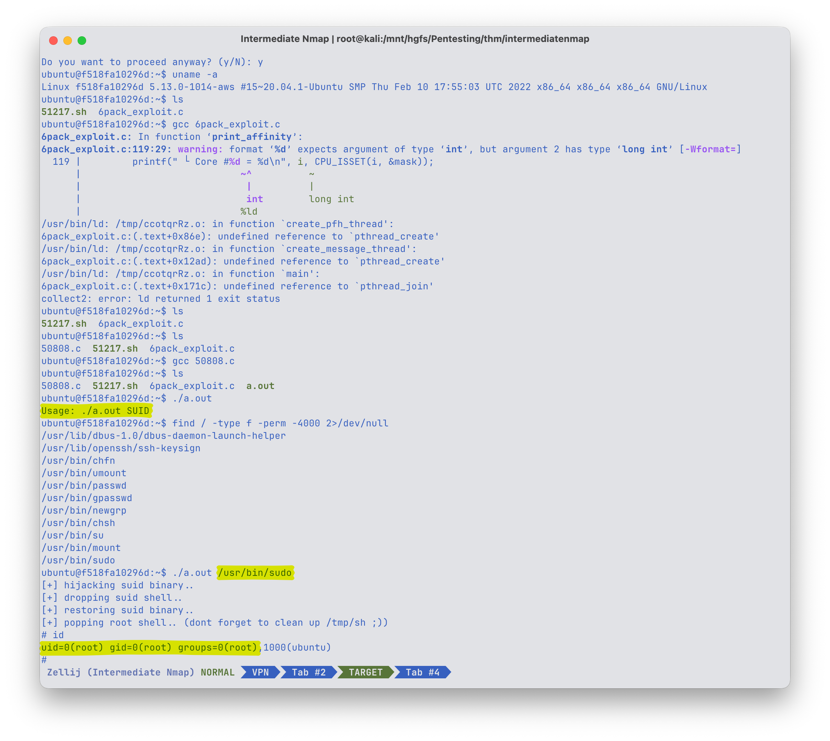Click the yellow minimize window button
This screenshot has width=830, height=741.
[68, 40]
